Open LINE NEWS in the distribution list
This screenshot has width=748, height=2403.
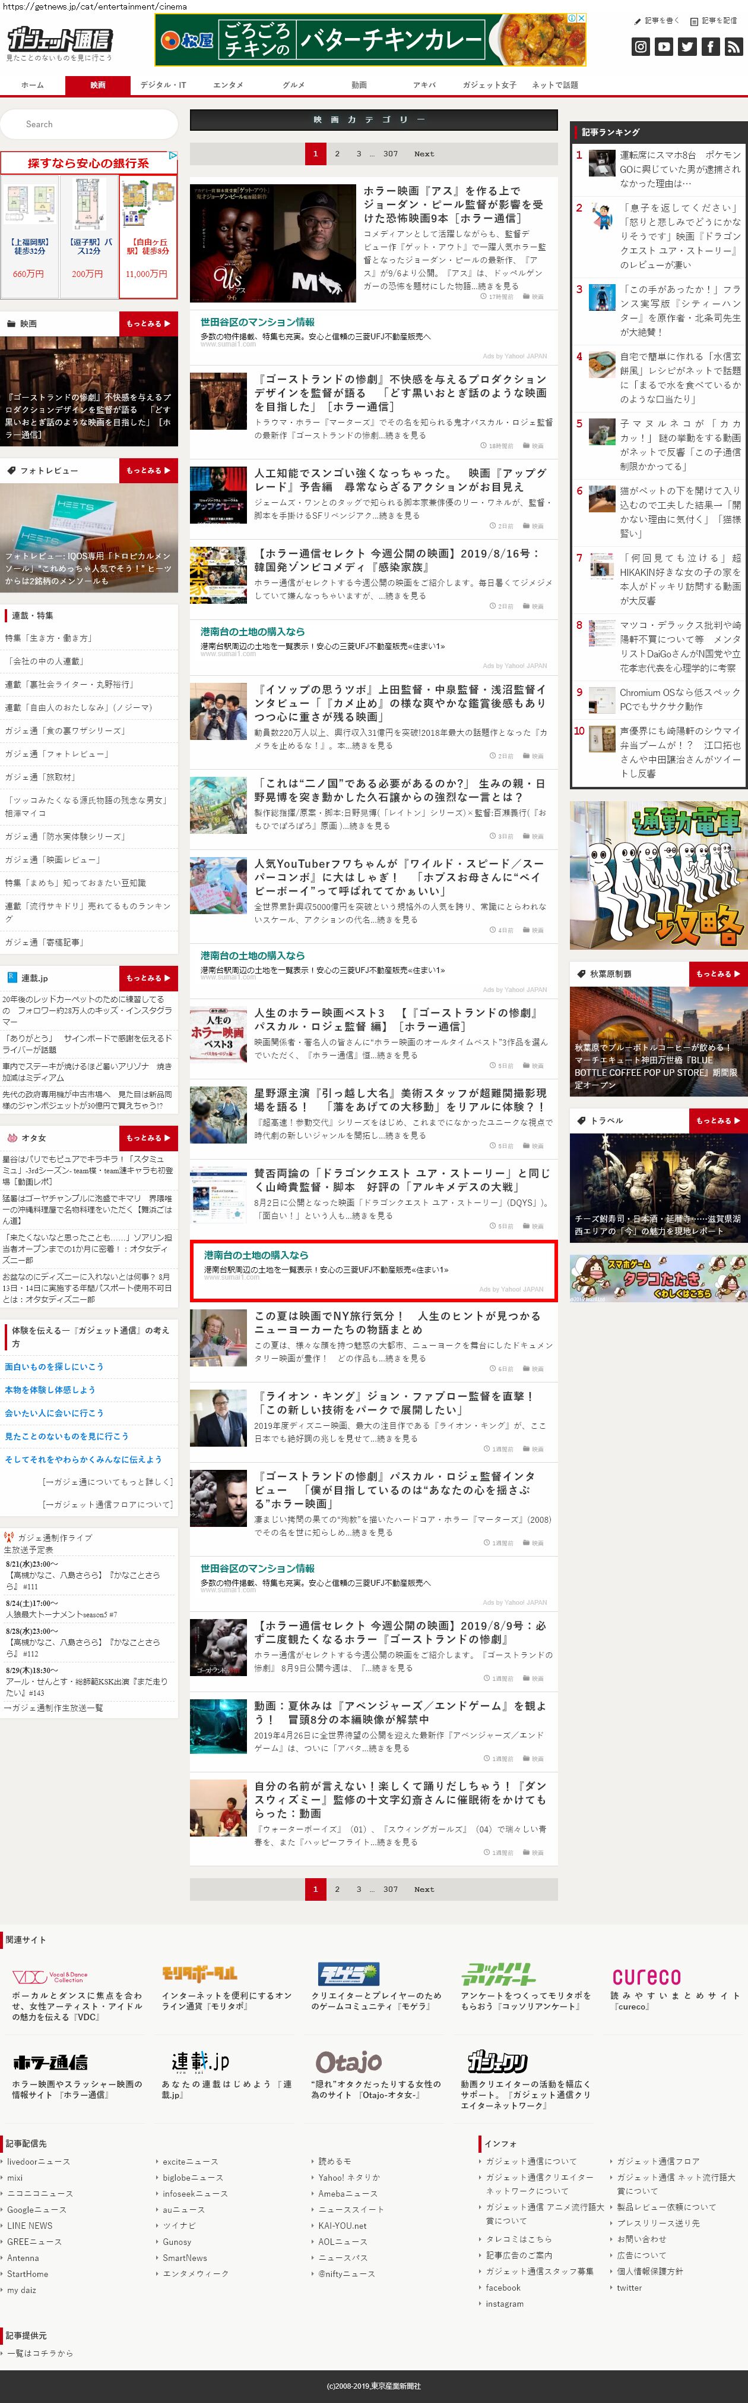point(30,2226)
